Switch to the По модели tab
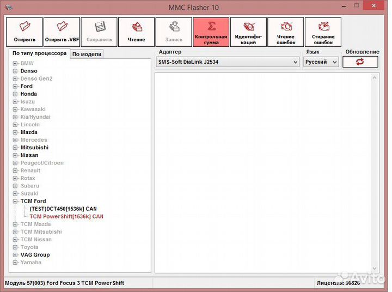The image size is (392, 292). click(87, 54)
